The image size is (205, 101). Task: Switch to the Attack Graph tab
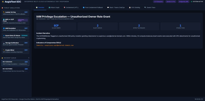pos(54,8)
